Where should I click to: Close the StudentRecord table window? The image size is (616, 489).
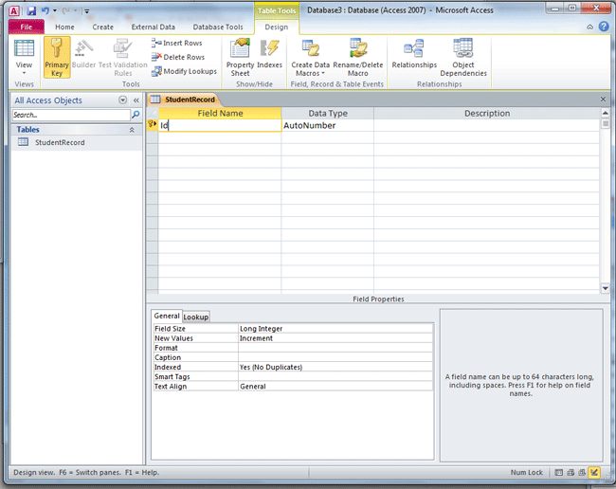[x=603, y=100]
